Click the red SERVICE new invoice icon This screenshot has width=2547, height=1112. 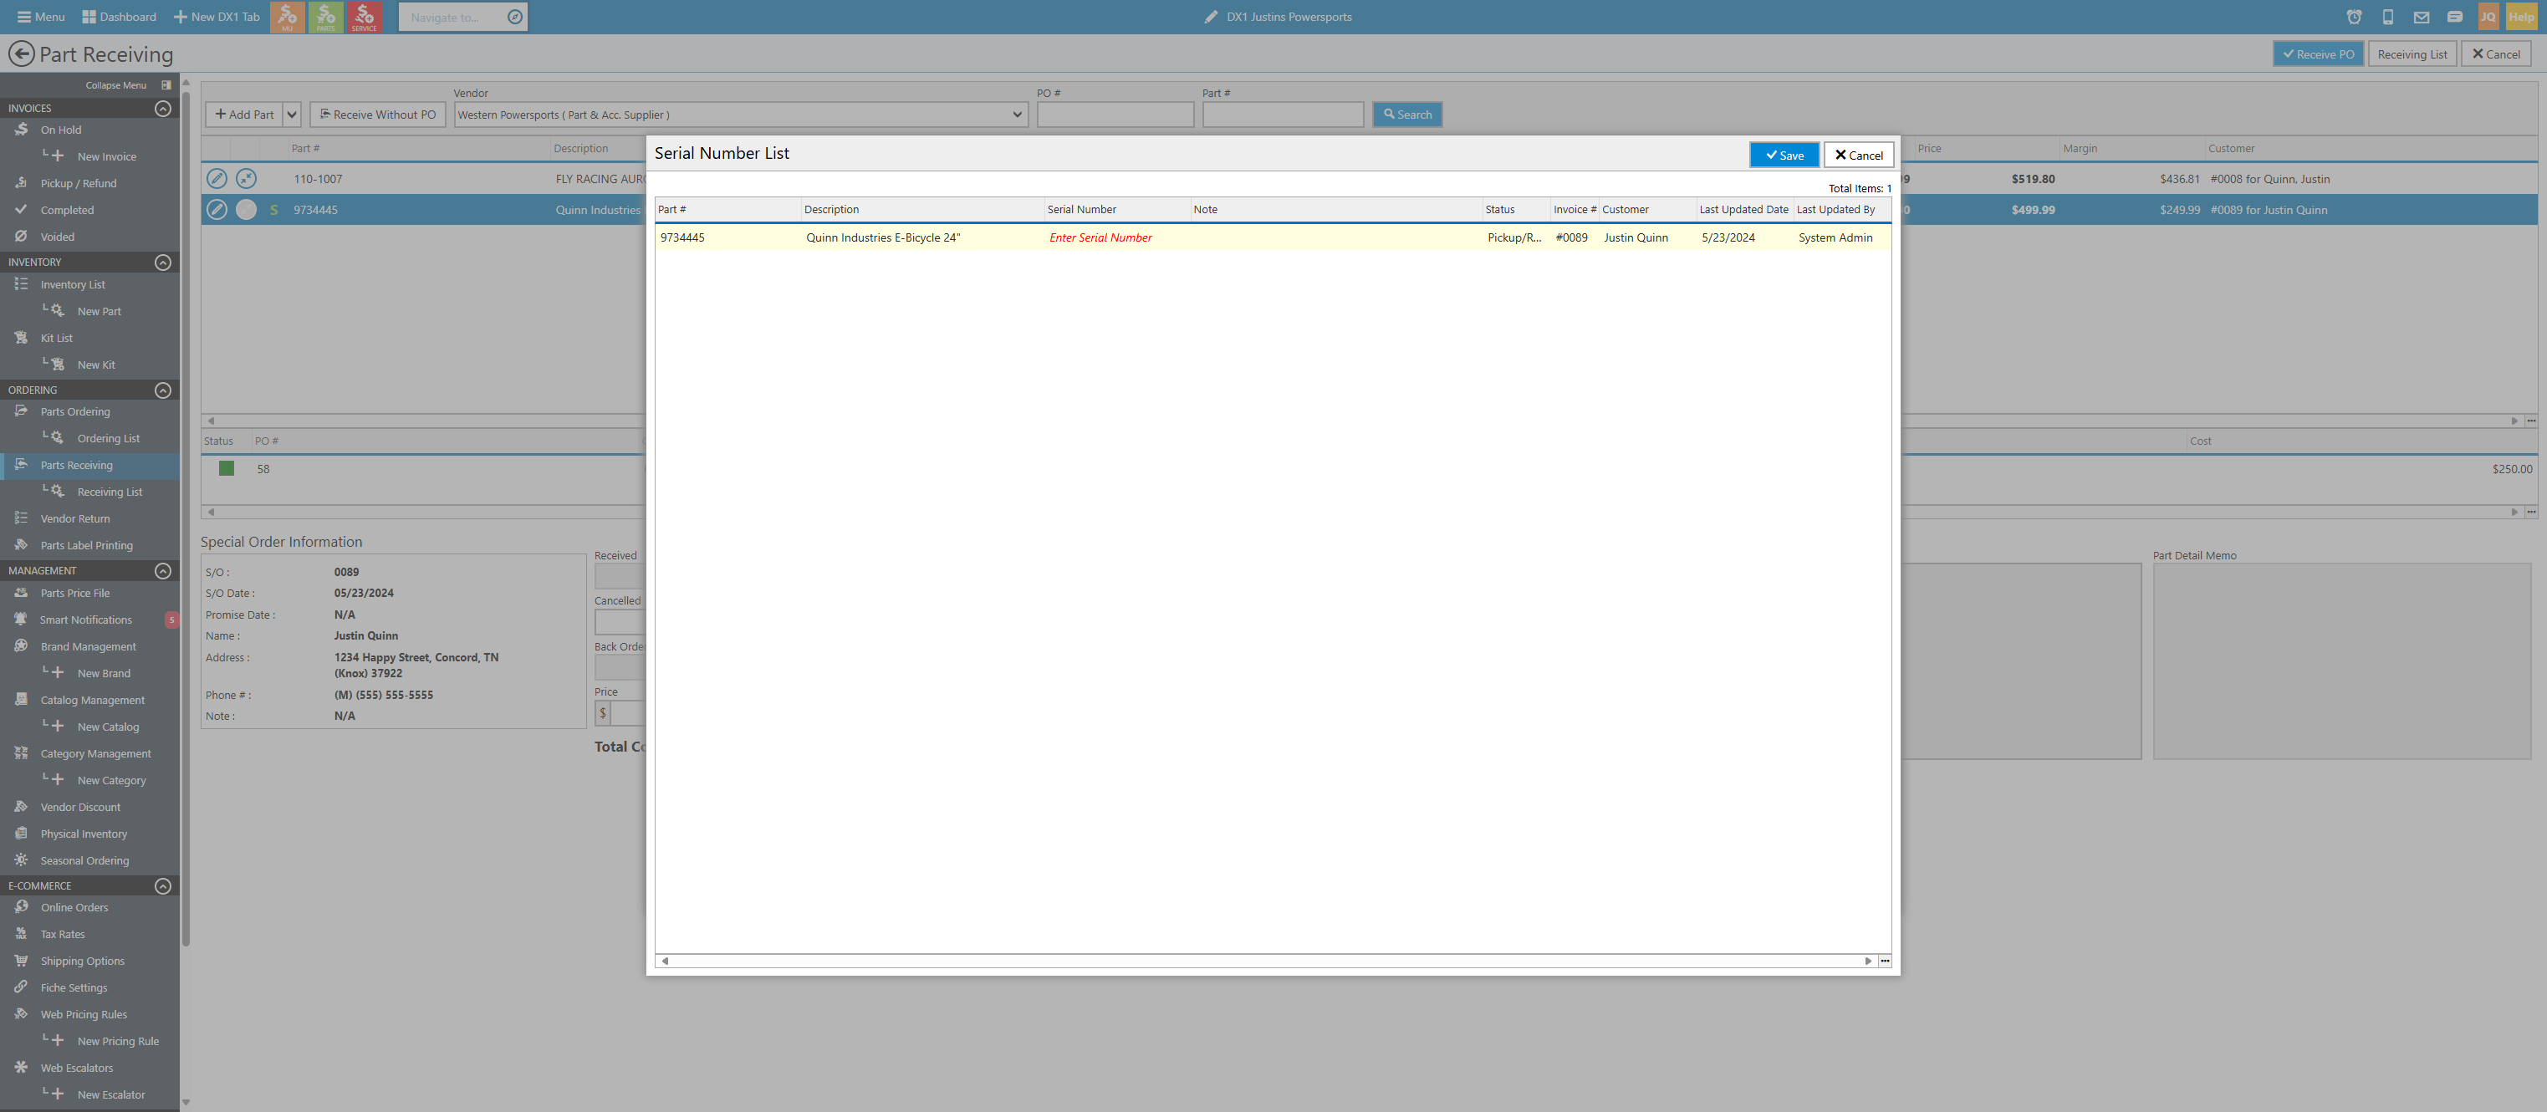coord(364,17)
